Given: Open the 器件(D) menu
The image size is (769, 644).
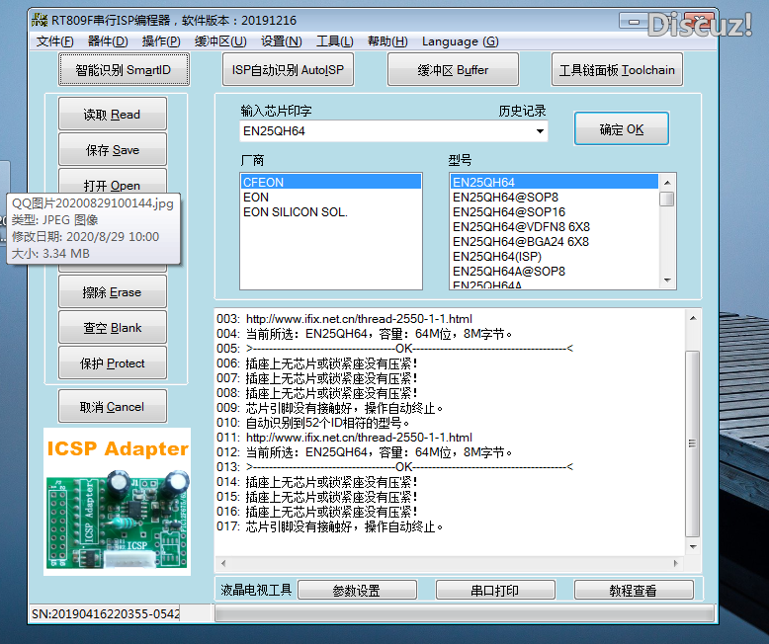Looking at the screenshot, I should pos(108,41).
